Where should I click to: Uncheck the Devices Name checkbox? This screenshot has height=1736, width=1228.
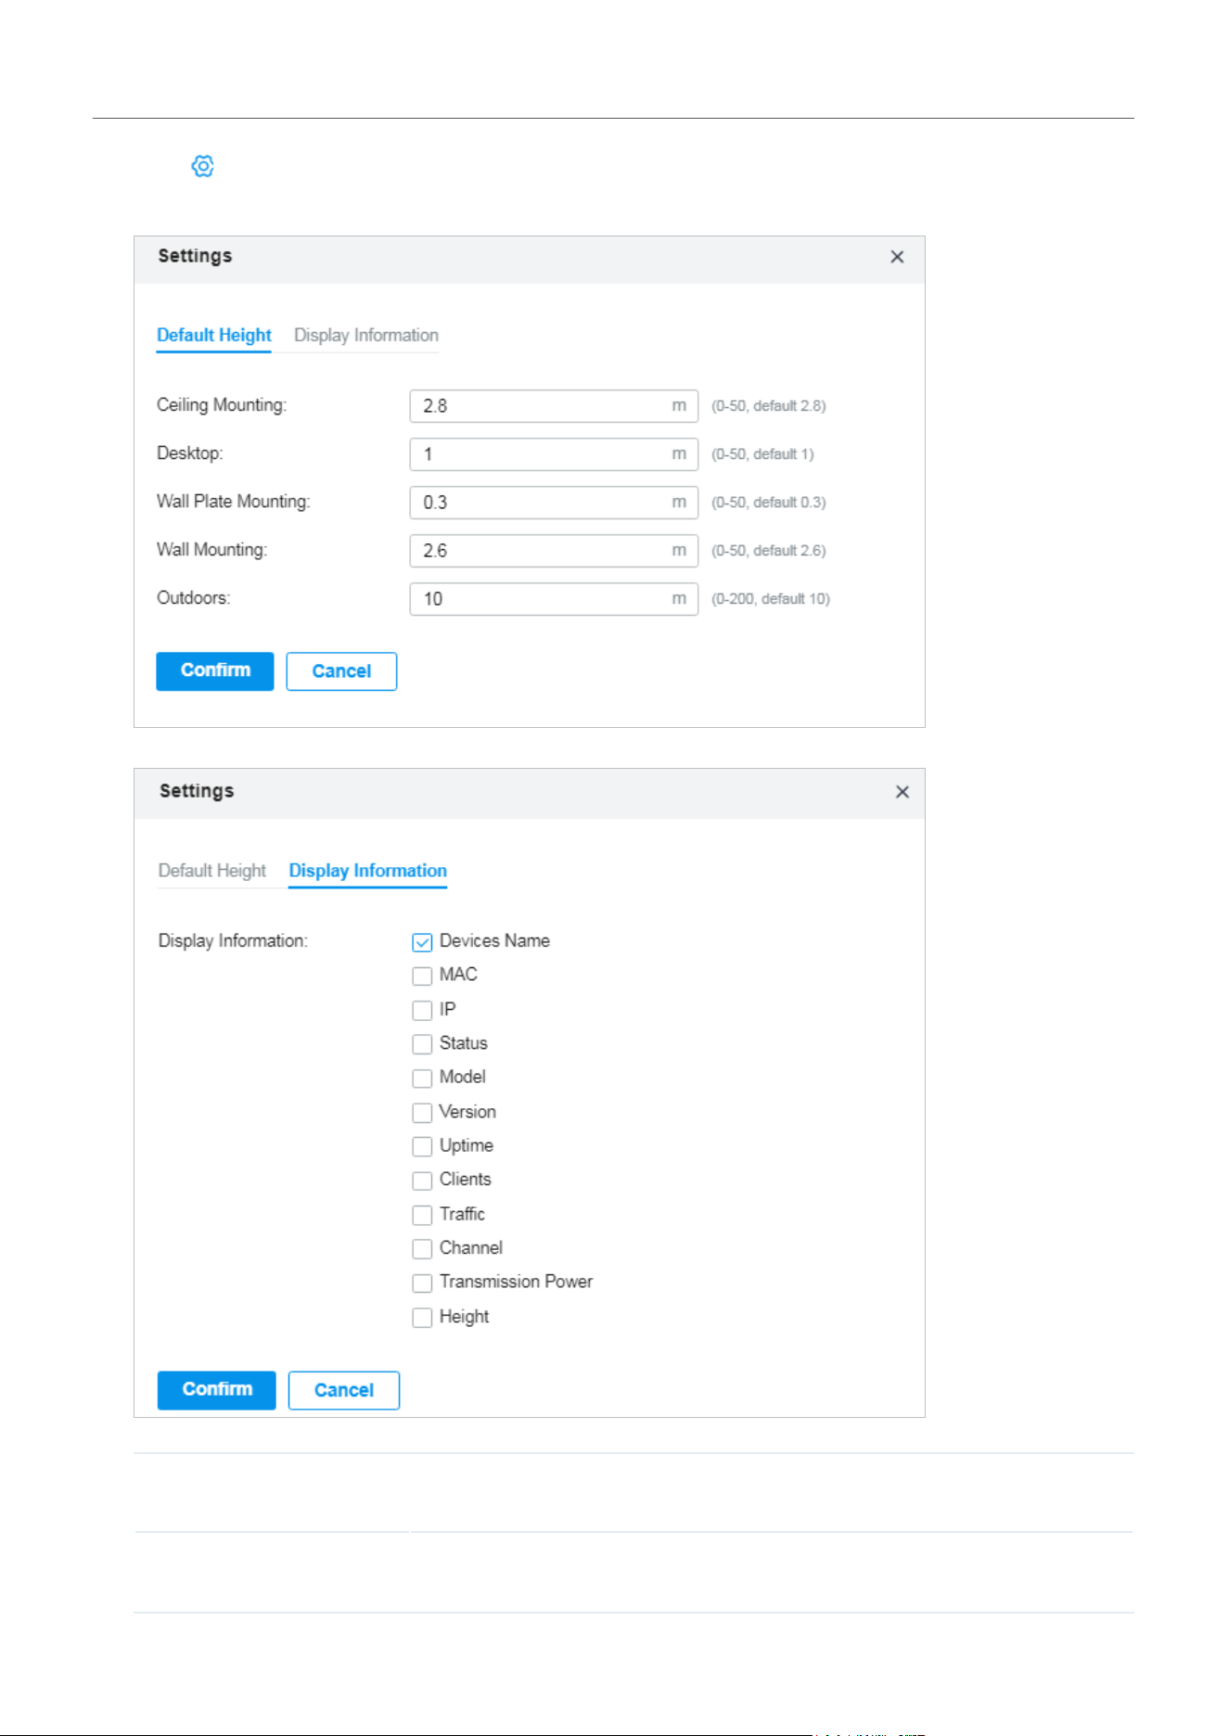coord(422,942)
